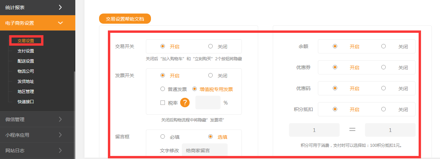Open the 快递接口 submenu item

[26, 101]
